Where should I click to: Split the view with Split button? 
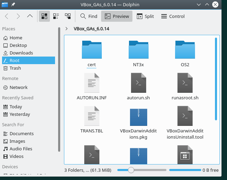pos(145,16)
